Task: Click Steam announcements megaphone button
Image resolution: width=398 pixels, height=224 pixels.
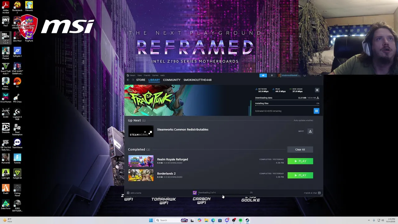Action: point(263,75)
